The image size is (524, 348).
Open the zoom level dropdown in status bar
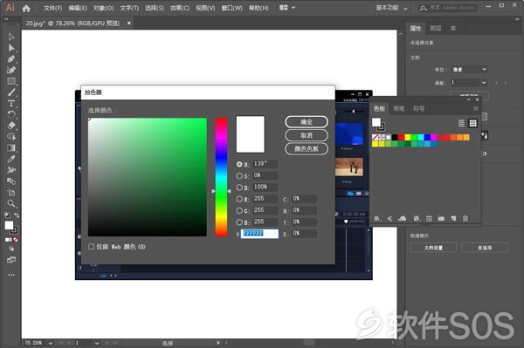tap(51, 343)
